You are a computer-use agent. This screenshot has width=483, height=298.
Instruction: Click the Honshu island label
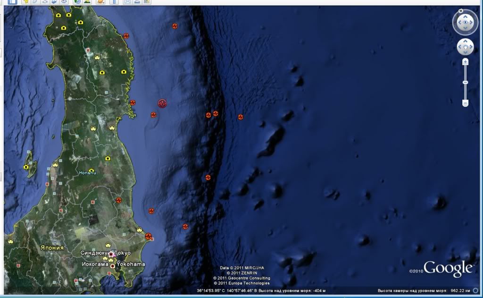[88, 173]
